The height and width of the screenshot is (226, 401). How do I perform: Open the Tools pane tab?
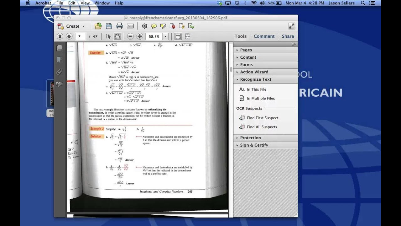241,36
